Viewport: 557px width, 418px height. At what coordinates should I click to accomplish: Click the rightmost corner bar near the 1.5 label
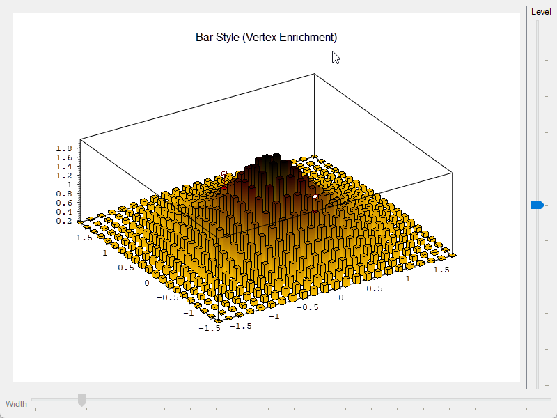pos(453,255)
